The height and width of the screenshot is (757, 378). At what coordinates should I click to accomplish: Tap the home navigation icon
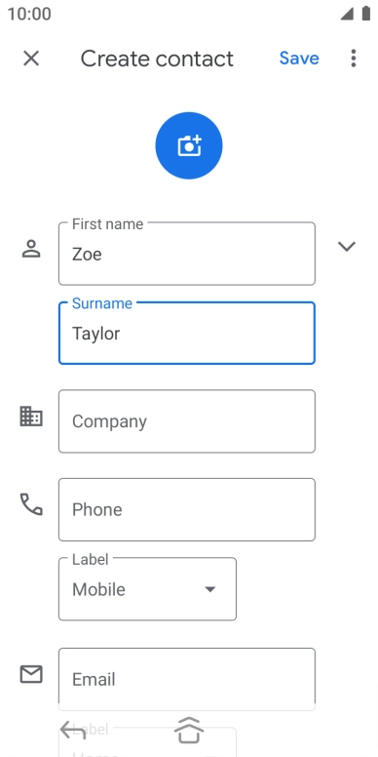tap(189, 731)
